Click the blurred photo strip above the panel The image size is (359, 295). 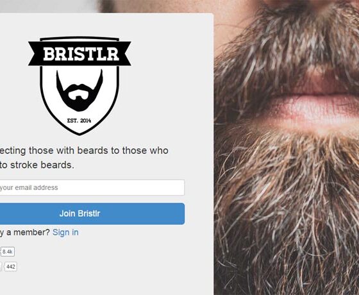(48, 6)
